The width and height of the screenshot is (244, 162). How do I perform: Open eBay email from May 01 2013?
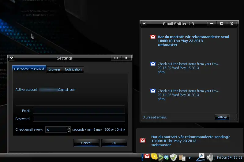pyautogui.click(x=189, y=95)
